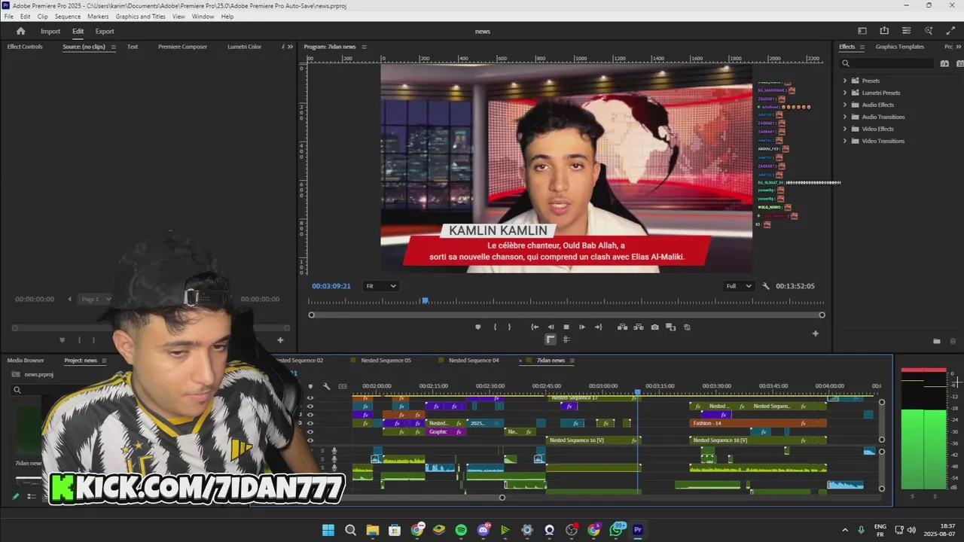This screenshot has width=964, height=542.
Task: Switch to Edit workspace
Action: pyautogui.click(x=78, y=32)
